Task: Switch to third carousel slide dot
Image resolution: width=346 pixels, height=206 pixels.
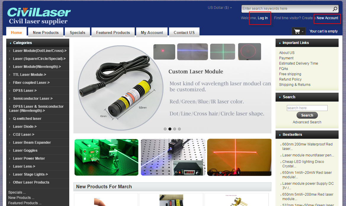Action: 175,129
